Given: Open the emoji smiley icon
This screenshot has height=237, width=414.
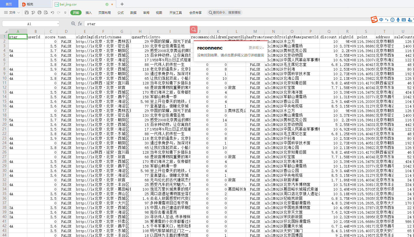Looking at the screenshot, I should pos(392,20).
